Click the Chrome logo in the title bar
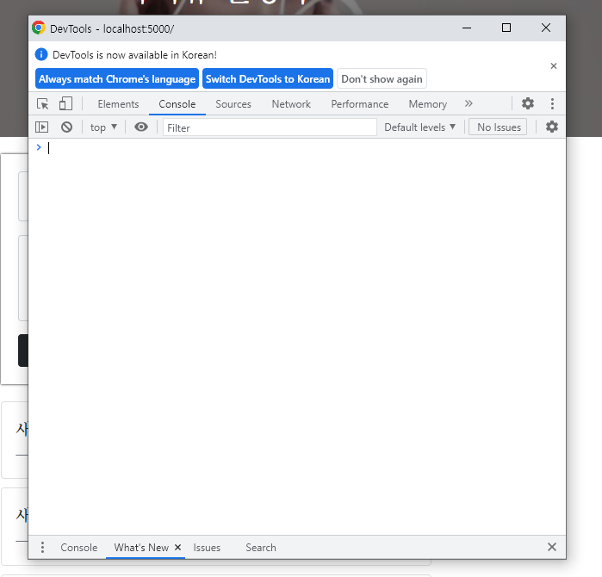Screen dimensions: 602x577 click(x=39, y=28)
